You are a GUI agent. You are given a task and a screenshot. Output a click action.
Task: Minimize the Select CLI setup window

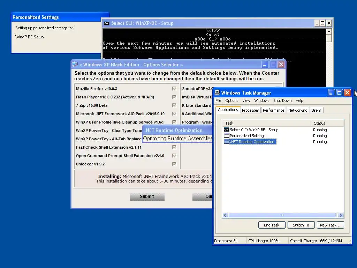click(317, 23)
